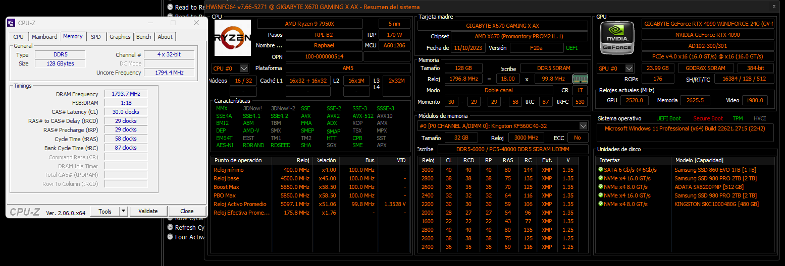Select the Reloj Activo Promedio row
The image size is (785, 266).
[309, 204]
